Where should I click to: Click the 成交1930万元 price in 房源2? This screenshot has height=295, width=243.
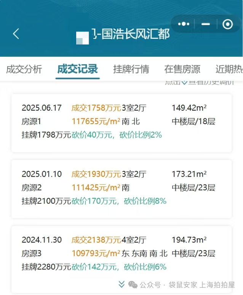click(96, 174)
